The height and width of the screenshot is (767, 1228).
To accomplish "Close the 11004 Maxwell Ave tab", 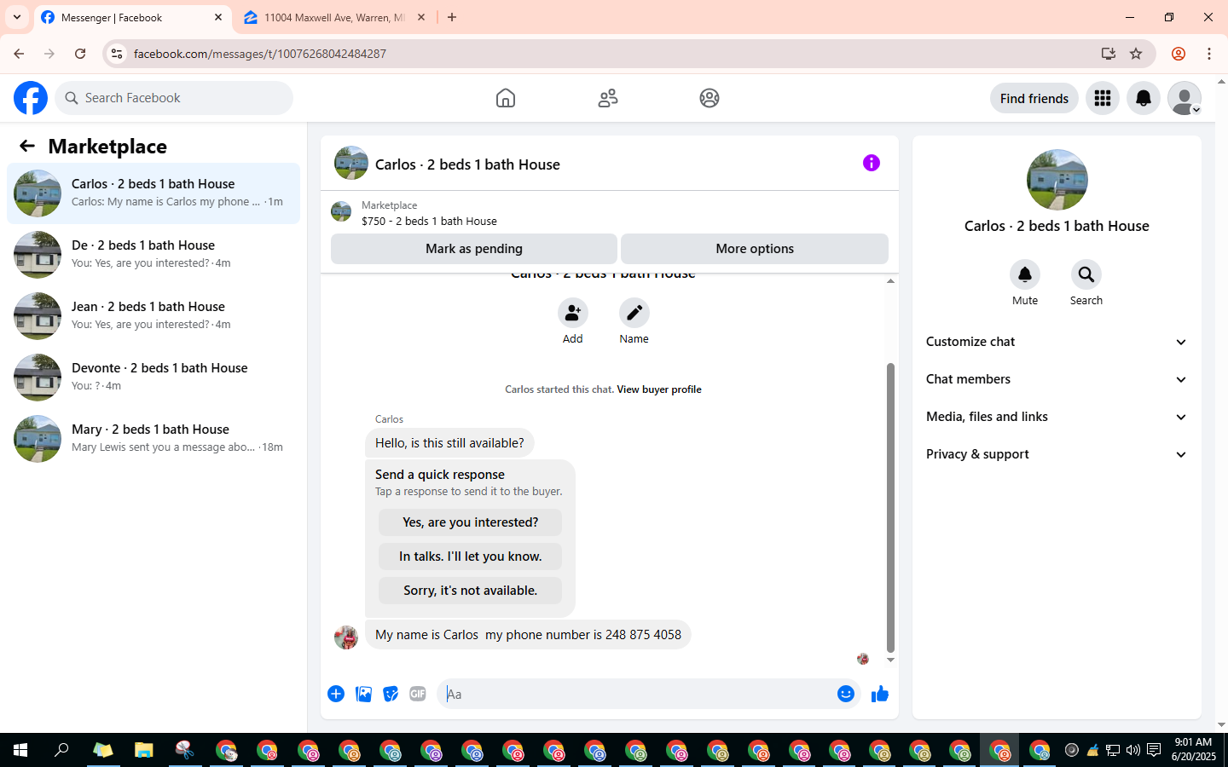I will pos(420,17).
